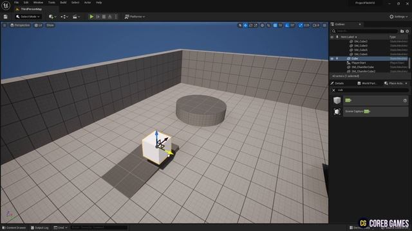Viewport: 412px width, 231px height.
Task: Click the Skip/Advance frame button in the toolbar
Action: pos(98,17)
